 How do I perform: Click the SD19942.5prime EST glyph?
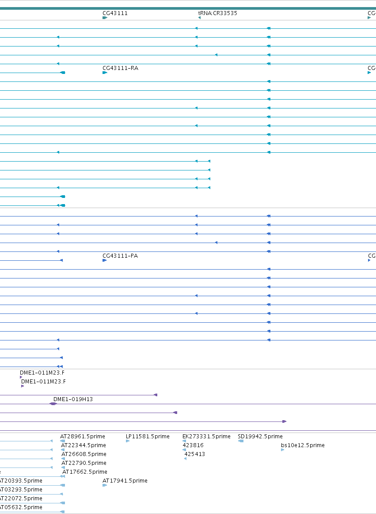[240, 441]
